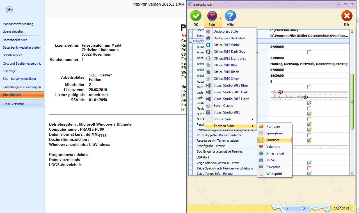Expand the Bonus Skins submenu
Image resolution: width=359 pixels, height=213 pixels.
[x=230, y=119]
